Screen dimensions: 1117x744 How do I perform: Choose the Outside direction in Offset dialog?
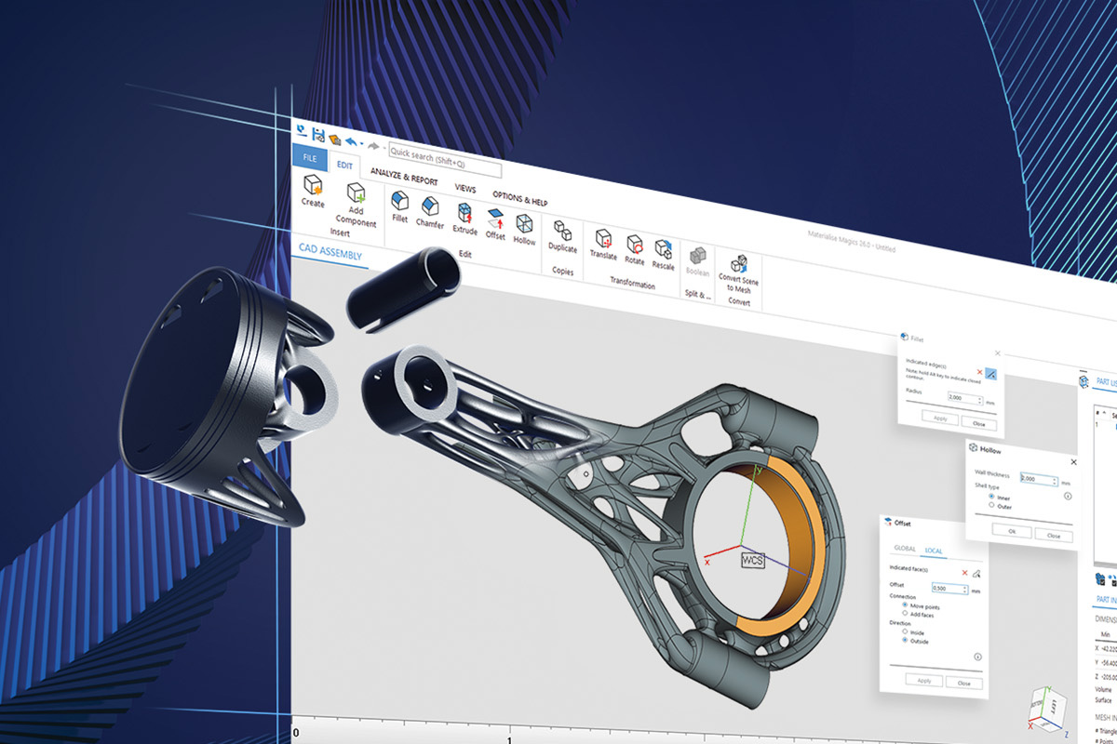905,640
